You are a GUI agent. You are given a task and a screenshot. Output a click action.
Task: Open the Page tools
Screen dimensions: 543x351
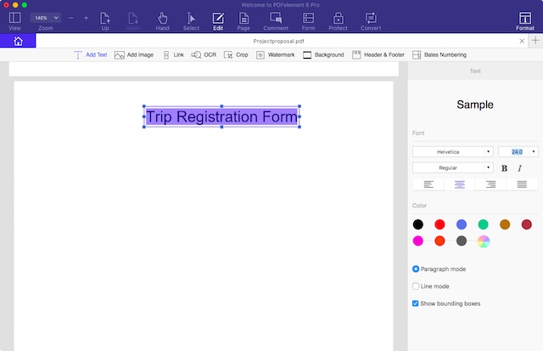[244, 21]
